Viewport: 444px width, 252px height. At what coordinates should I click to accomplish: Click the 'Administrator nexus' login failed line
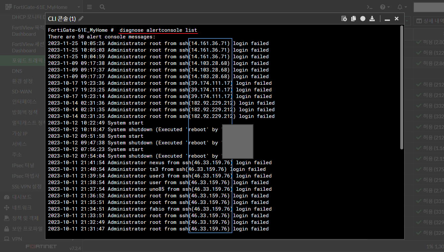[x=160, y=163]
